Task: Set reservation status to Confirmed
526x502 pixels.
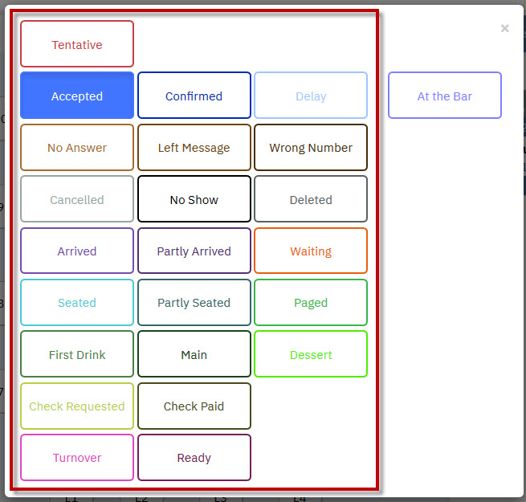Action: (194, 96)
